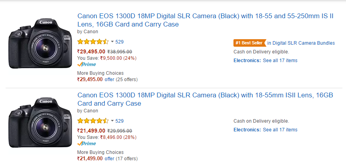Open title with 18-55mm ISII Lens
This screenshot has width=346, height=167.
(x=205, y=99)
